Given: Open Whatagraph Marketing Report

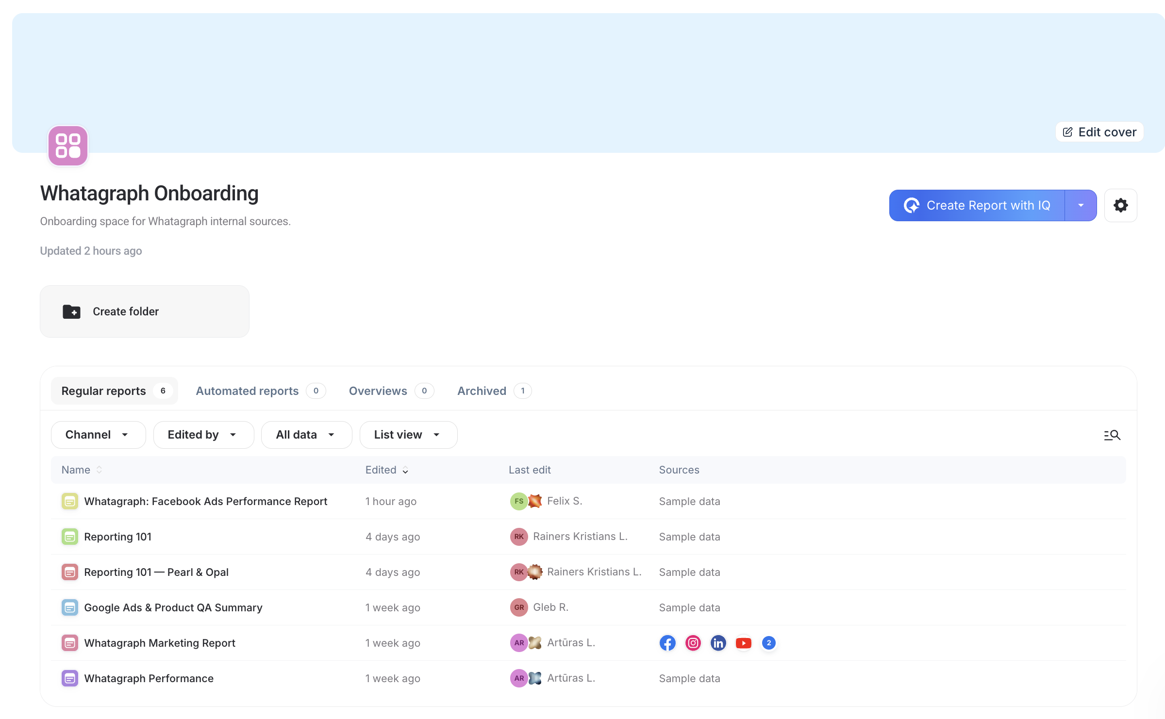Looking at the screenshot, I should tap(160, 643).
